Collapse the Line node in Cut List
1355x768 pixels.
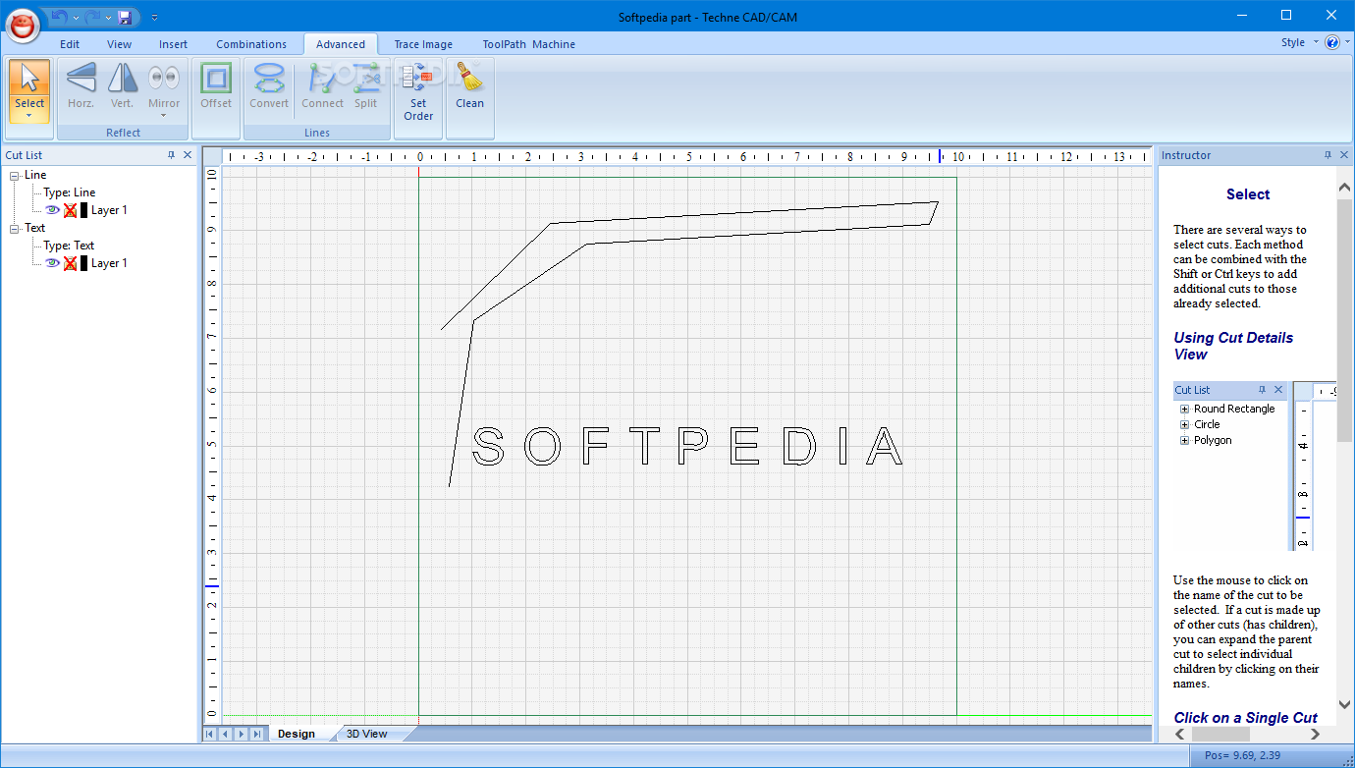(15, 176)
